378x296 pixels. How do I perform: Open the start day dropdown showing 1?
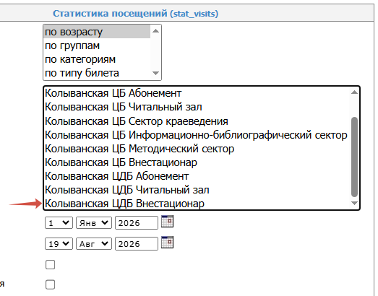(x=59, y=223)
